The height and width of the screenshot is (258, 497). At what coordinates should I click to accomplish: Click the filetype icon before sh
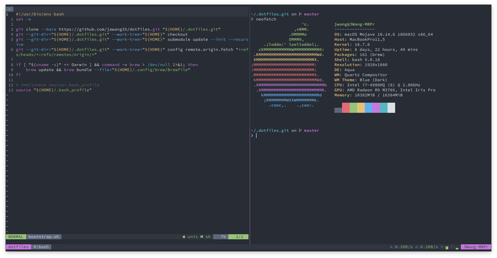[x=202, y=237]
